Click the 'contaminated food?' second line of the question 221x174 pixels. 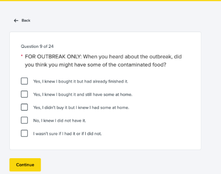(96, 65)
